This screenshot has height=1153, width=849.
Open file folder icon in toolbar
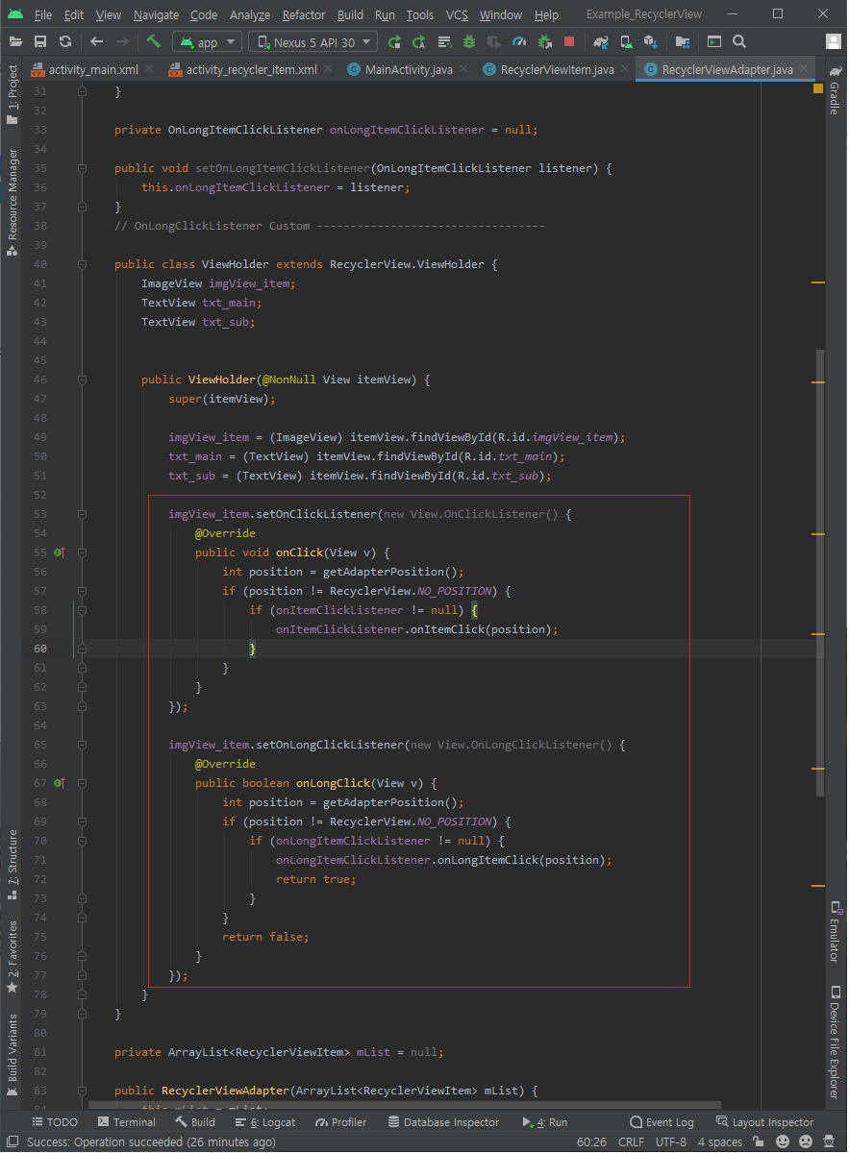(15, 41)
